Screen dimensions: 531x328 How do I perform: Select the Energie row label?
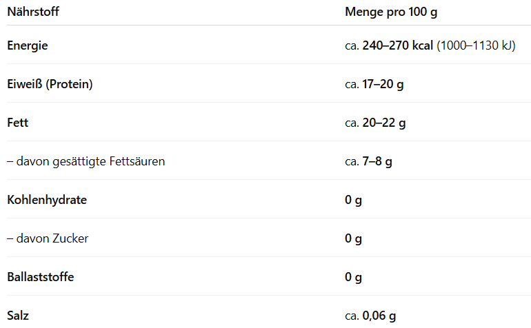(x=28, y=45)
